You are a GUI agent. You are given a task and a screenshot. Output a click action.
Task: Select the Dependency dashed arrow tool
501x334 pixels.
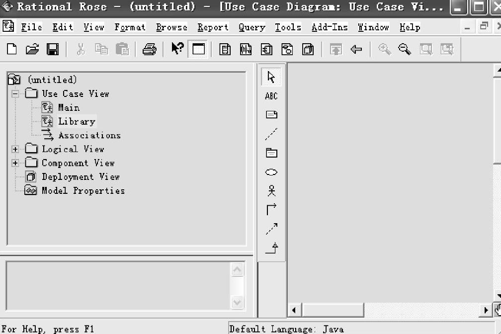(271, 229)
